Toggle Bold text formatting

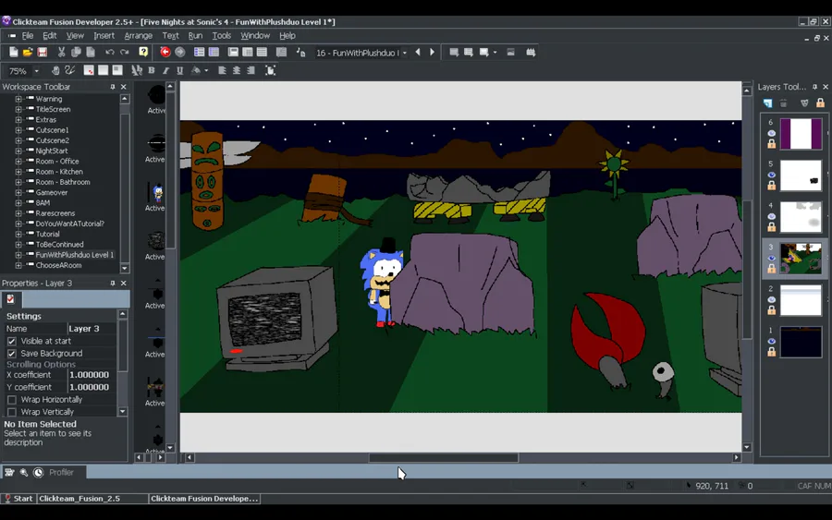pos(152,70)
